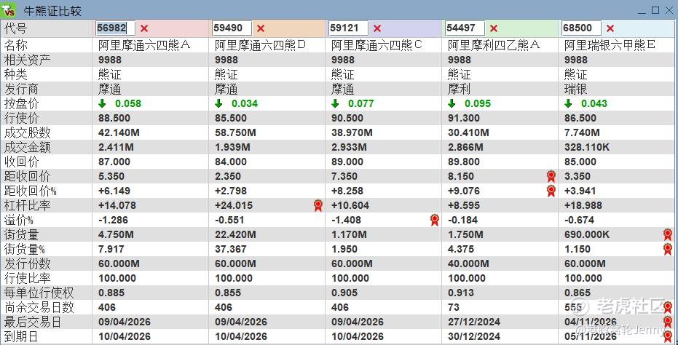
Task: Click red ribbon badge beside +24.015
Action: (x=318, y=205)
